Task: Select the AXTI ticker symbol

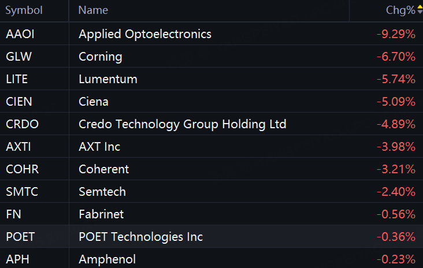Action: [x=18, y=147]
